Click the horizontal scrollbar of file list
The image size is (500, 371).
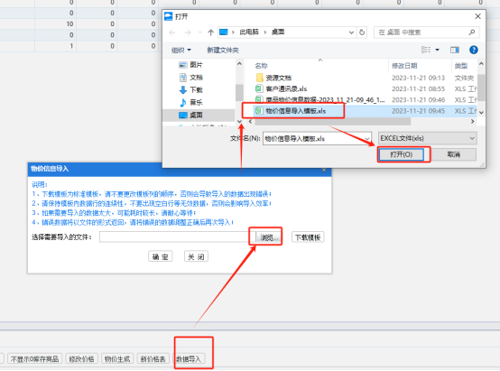(x=333, y=122)
